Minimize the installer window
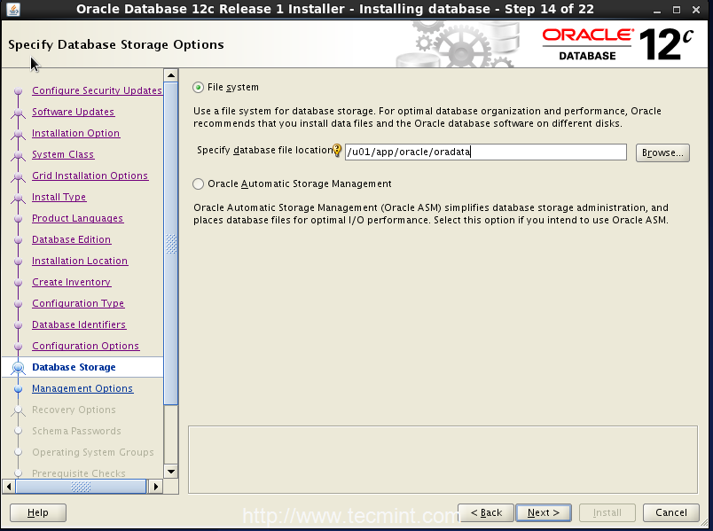This screenshot has height=531, width=713. pos(656,10)
